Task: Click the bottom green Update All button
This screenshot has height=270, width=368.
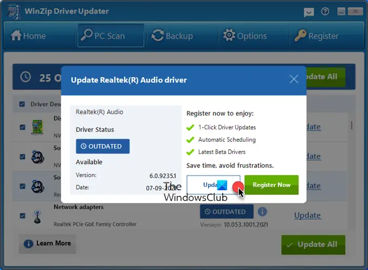Action: pyautogui.click(x=313, y=245)
